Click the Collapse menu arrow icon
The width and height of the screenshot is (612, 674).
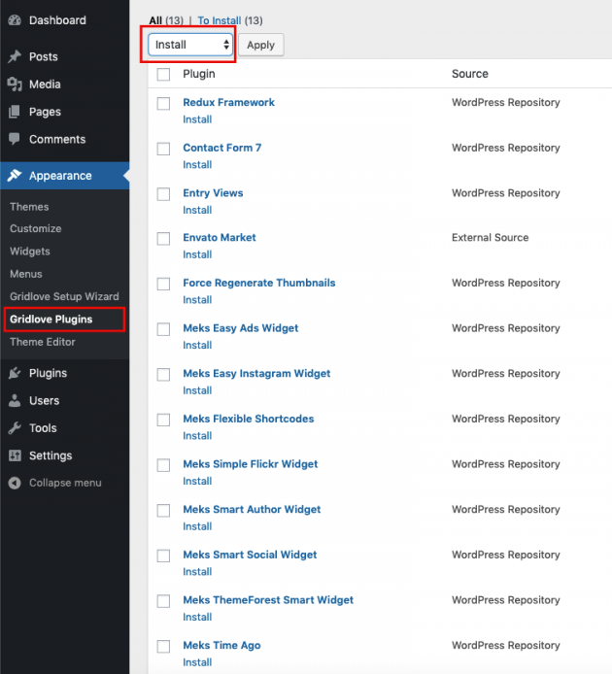pyautogui.click(x=15, y=483)
